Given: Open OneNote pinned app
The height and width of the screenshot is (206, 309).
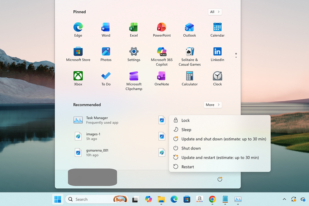Looking at the screenshot, I should [x=162, y=78].
